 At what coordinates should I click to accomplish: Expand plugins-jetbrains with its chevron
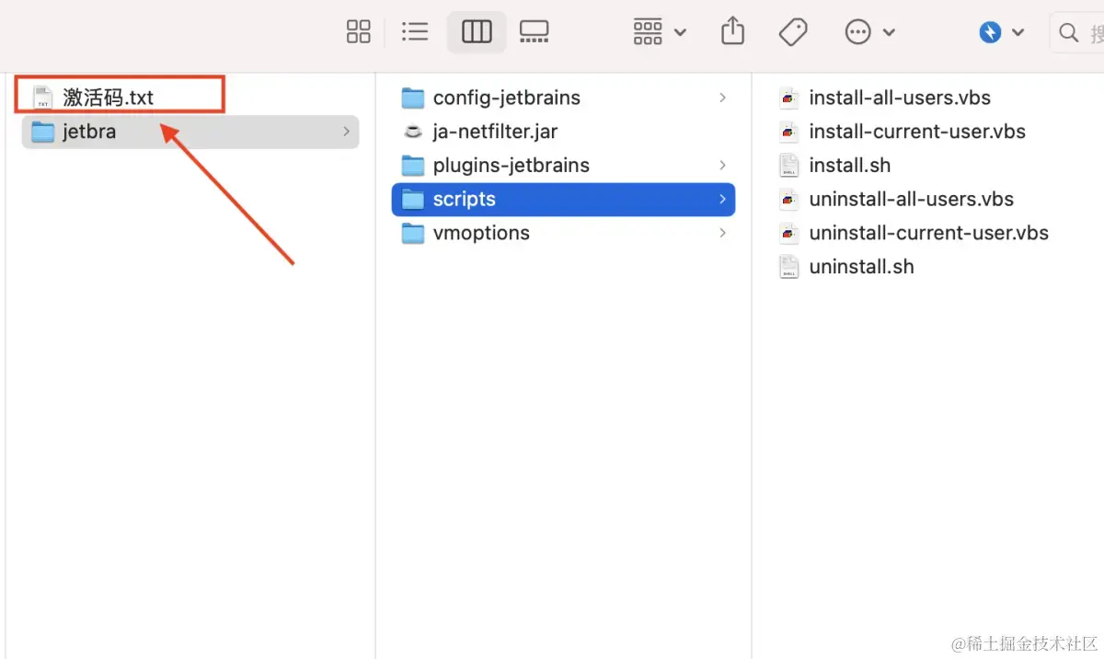(723, 166)
